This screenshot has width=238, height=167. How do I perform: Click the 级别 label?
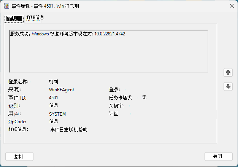pyautogui.click(x=14, y=106)
